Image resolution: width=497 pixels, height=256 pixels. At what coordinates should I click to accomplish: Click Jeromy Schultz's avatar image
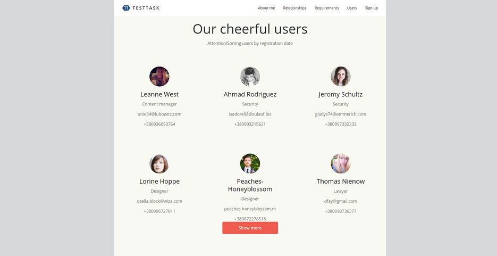tap(341, 77)
